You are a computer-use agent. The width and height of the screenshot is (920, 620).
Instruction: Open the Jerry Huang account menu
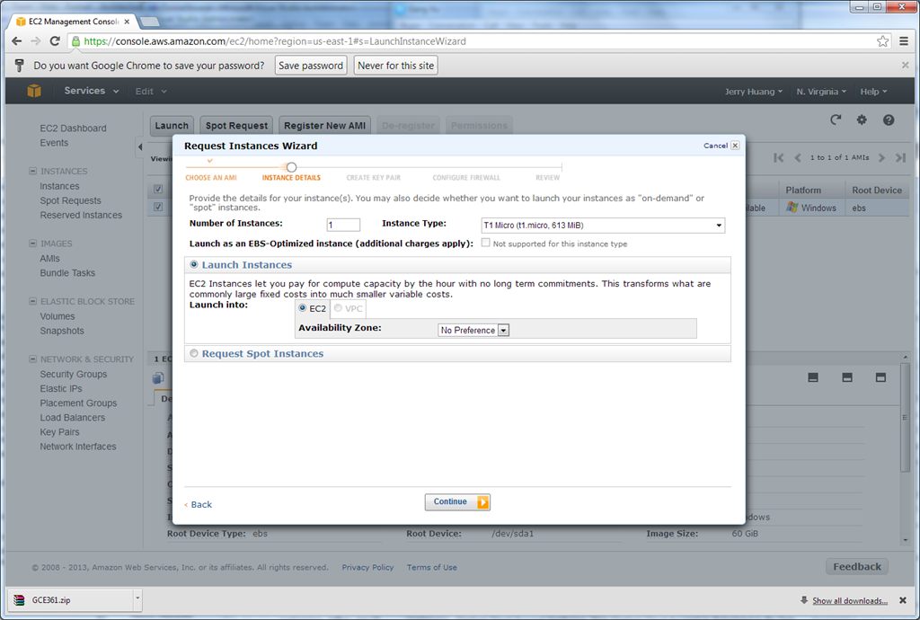tap(754, 92)
